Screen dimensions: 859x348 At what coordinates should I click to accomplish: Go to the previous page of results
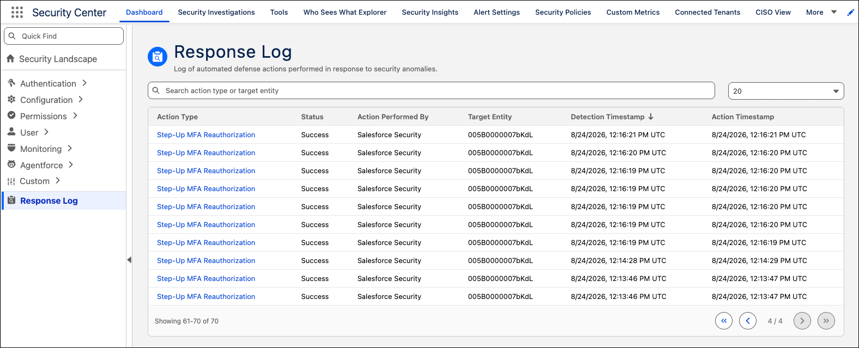(748, 321)
